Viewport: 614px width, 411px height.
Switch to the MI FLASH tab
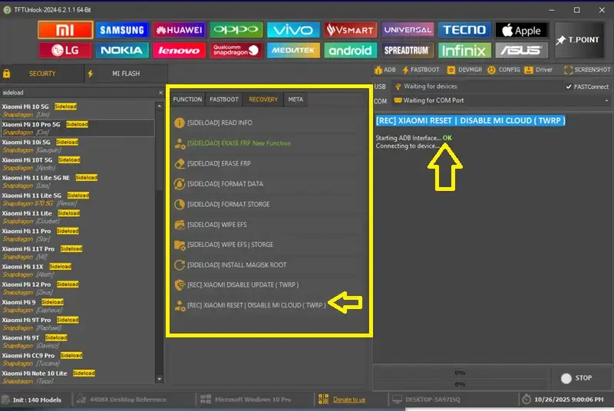125,74
